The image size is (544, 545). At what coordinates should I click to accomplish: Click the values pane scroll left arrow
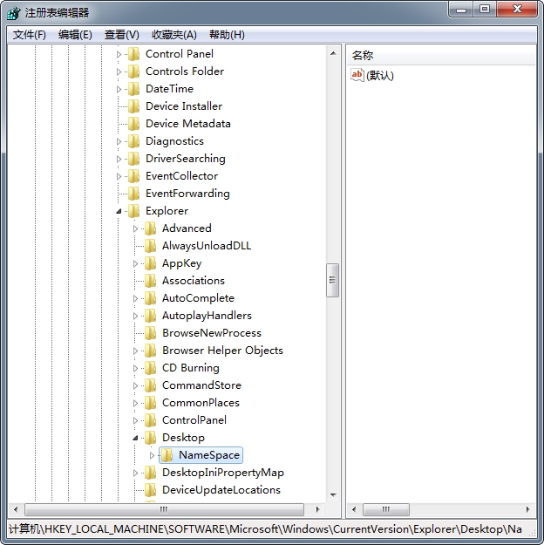(x=354, y=509)
